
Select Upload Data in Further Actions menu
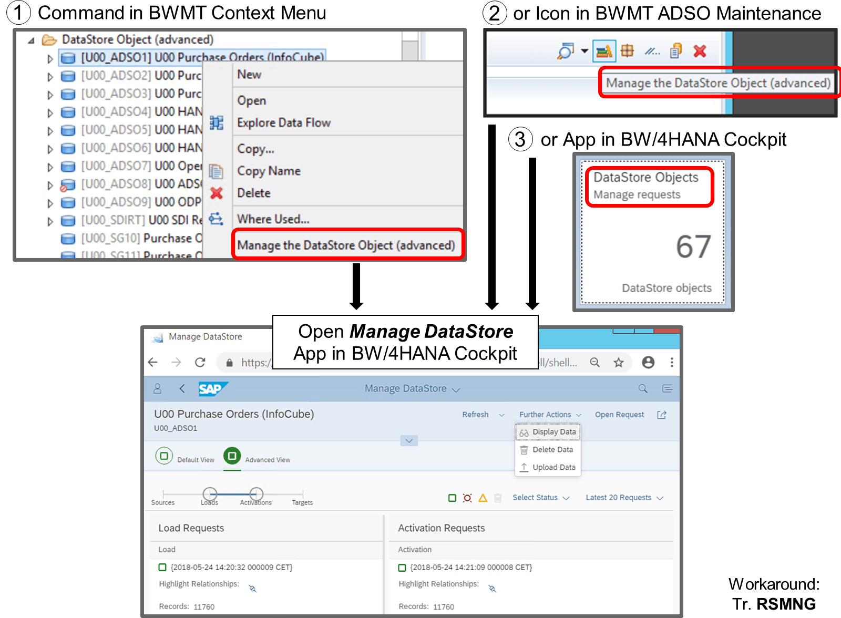click(548, 467)
